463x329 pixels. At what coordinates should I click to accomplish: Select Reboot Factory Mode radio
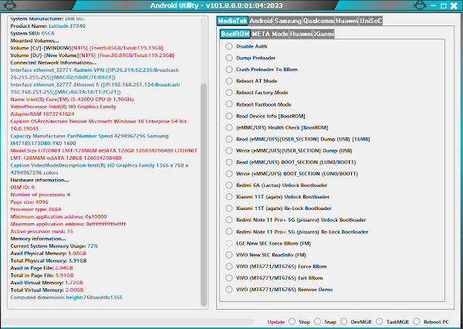click(x=229, y=93)
